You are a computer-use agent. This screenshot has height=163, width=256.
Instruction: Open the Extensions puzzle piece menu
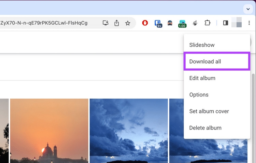point(207,23)
